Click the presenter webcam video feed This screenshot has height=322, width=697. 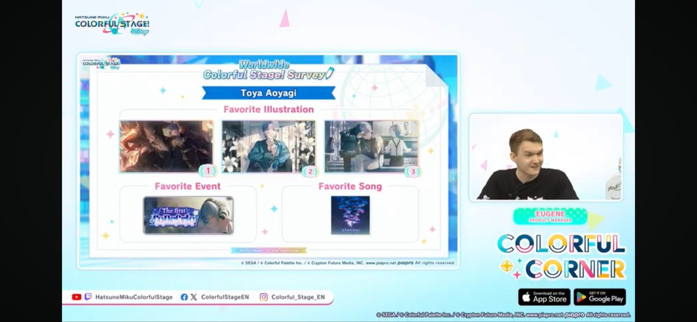pyautogui.click(x=546, y=157)
